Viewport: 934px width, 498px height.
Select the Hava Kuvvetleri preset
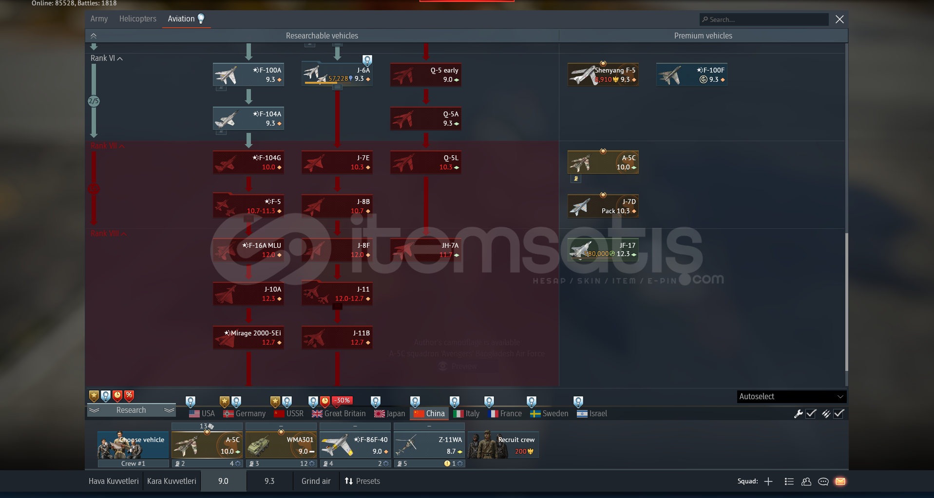114,481
